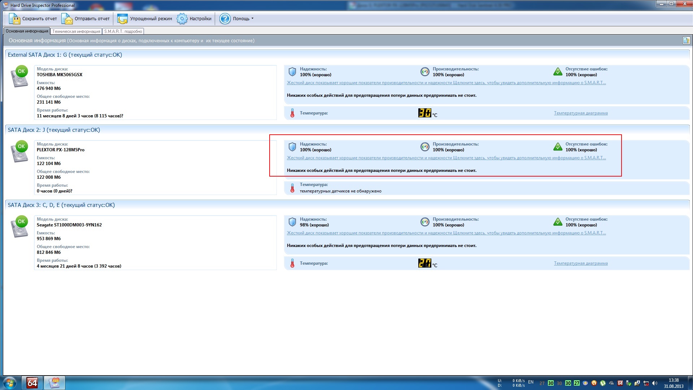This screenshot has width=693, height=390.
Task: Click the TOSHIBA temperature digital display
Action: coord(424,113)
